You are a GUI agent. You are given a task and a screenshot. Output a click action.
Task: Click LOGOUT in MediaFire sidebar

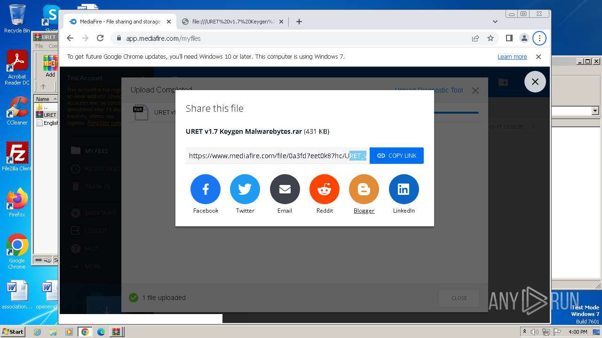pyautogui.click(x=89, y=231)
